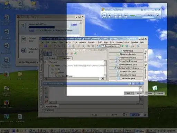Open the Refactor menu
This screenshot has height=133, width=177.
tap(92, 42)
